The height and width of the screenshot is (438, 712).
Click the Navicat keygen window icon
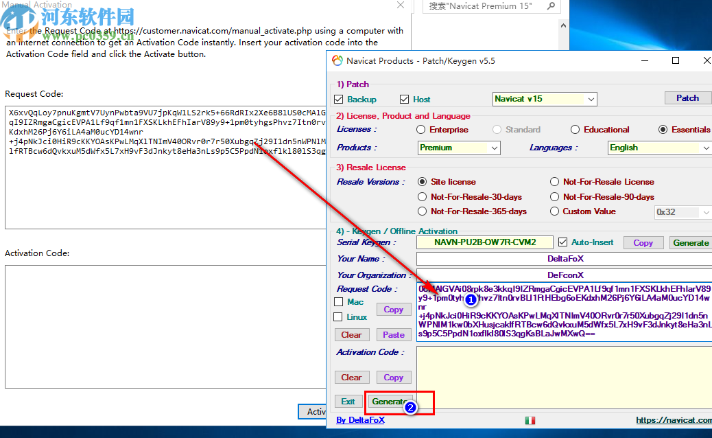tap(337, 60)
